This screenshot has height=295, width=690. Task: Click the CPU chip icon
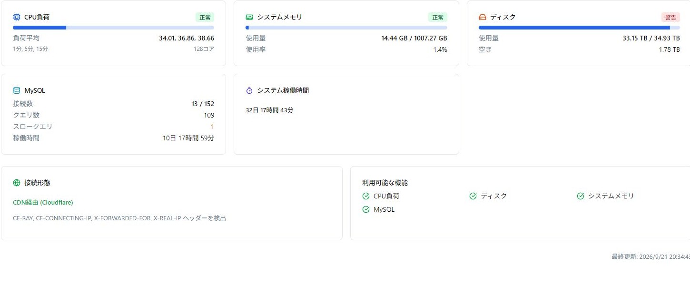coord(17,17)
